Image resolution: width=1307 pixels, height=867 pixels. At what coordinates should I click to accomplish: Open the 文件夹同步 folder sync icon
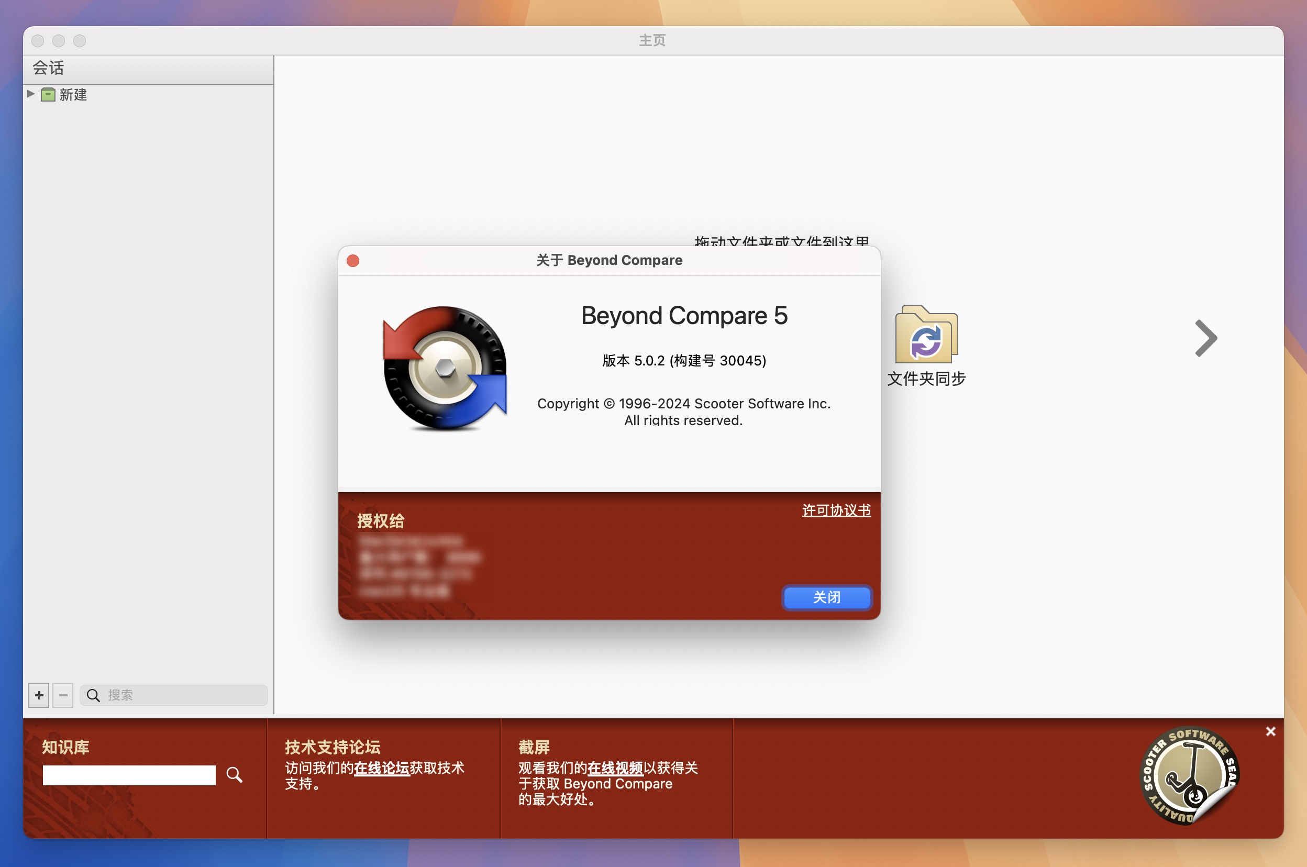[x=926, y=334]
